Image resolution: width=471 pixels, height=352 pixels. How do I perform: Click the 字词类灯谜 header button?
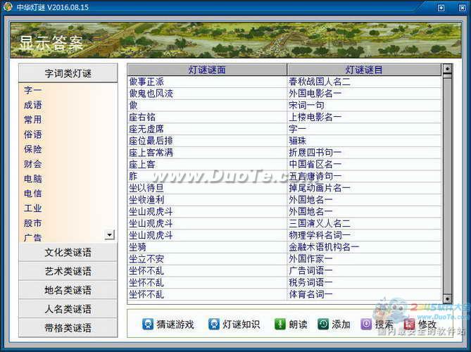(68, 73)
